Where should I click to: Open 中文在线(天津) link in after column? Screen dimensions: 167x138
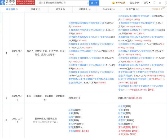coord(141,74)
